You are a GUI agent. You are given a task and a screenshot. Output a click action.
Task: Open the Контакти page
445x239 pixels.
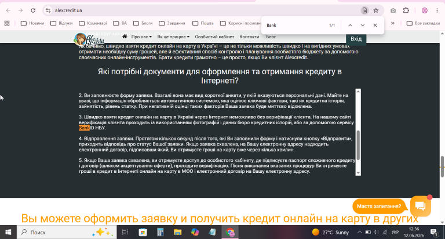249,37
